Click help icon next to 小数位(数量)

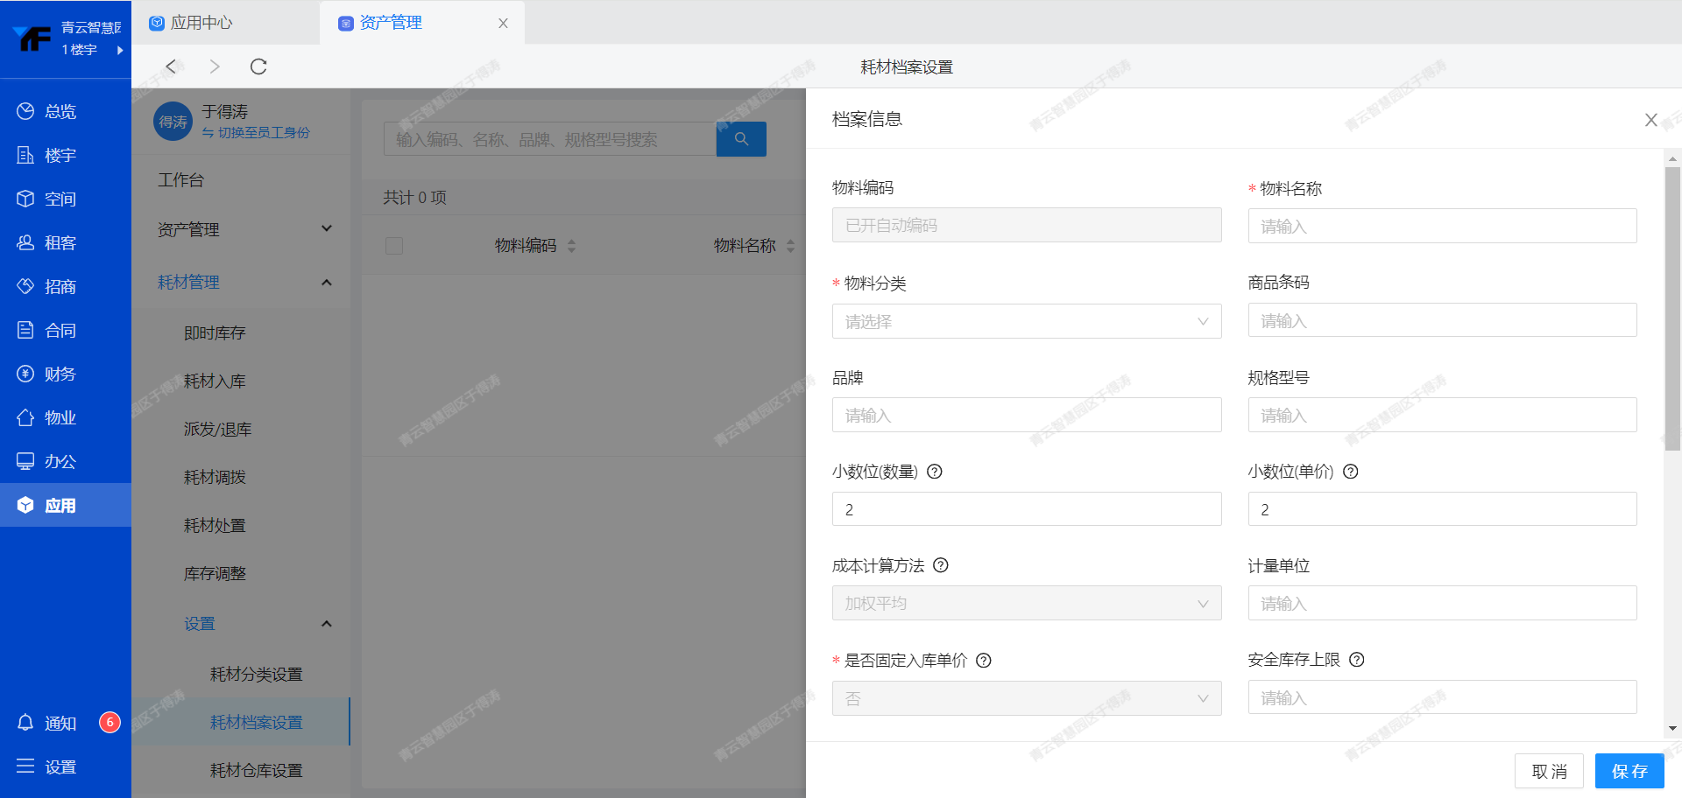tap(935, 472)
